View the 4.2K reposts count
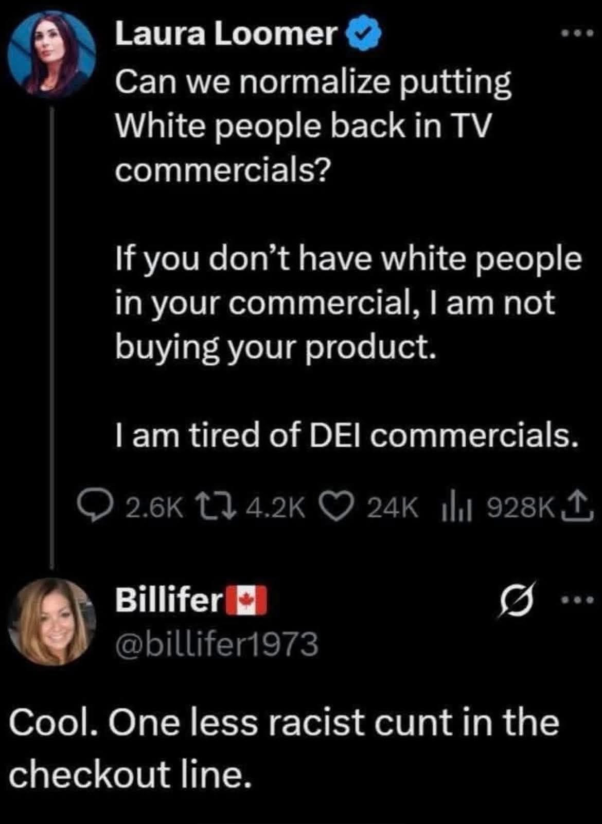Image resolution: width=602 pixels, height=824 pixels. [276, 509]
